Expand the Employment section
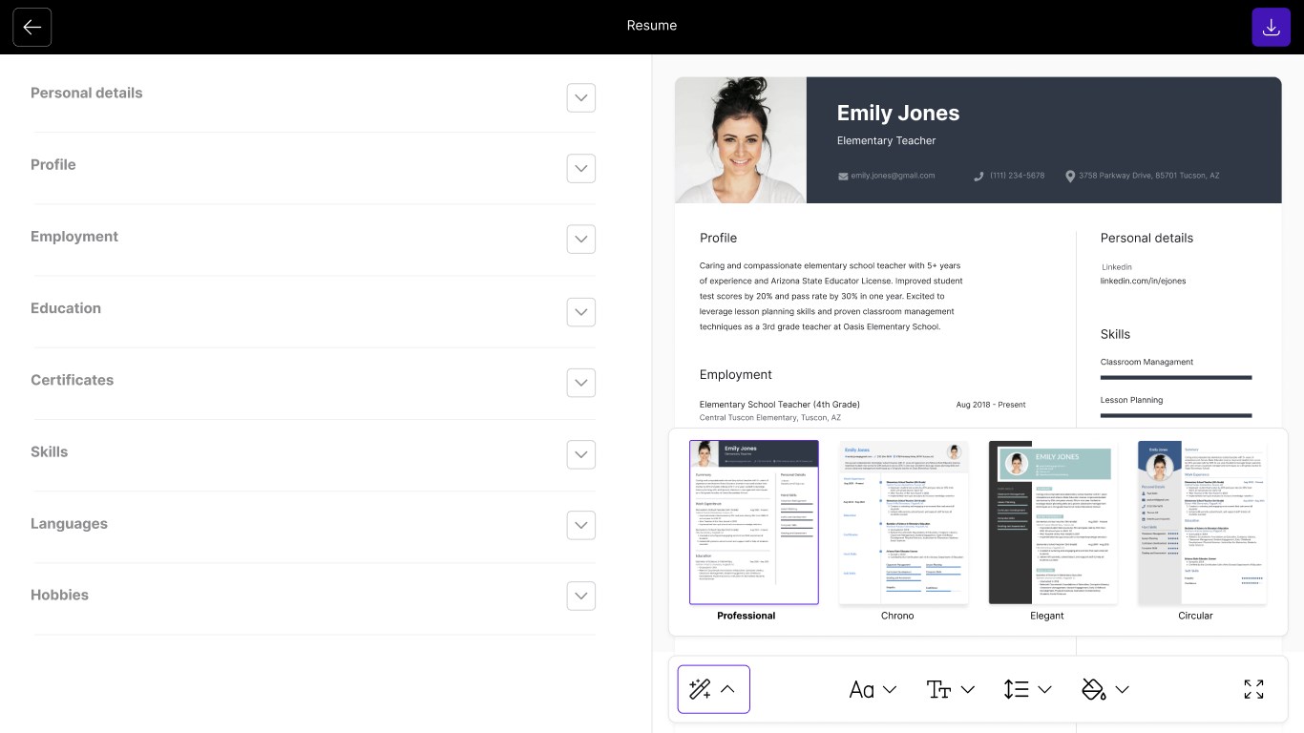 point(580,239)
